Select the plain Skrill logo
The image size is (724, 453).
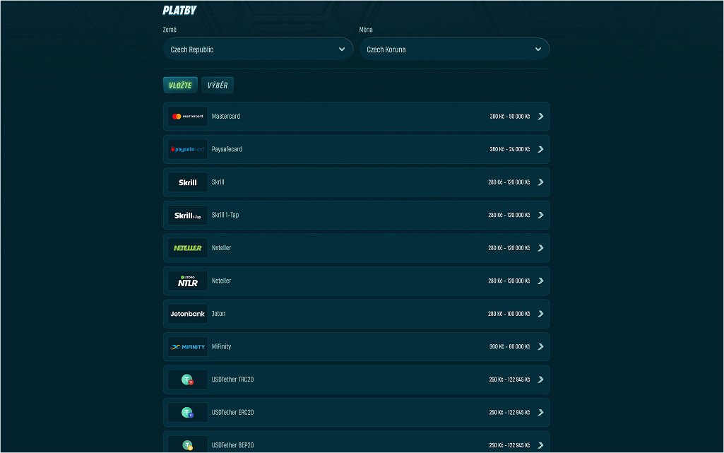(187, 182)
